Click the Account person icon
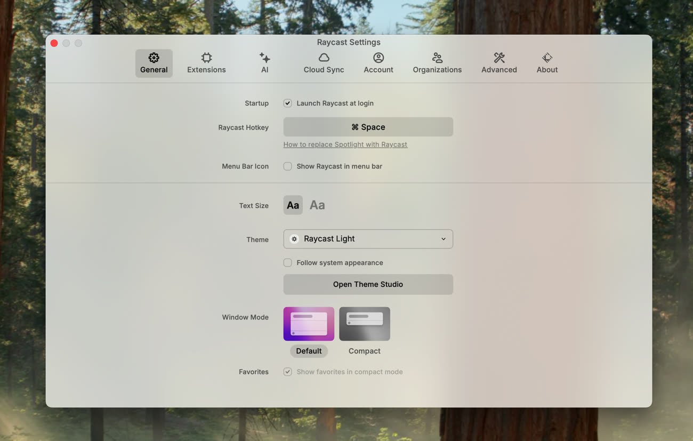Screen dimensions: 693x441 tap(378, 58)
